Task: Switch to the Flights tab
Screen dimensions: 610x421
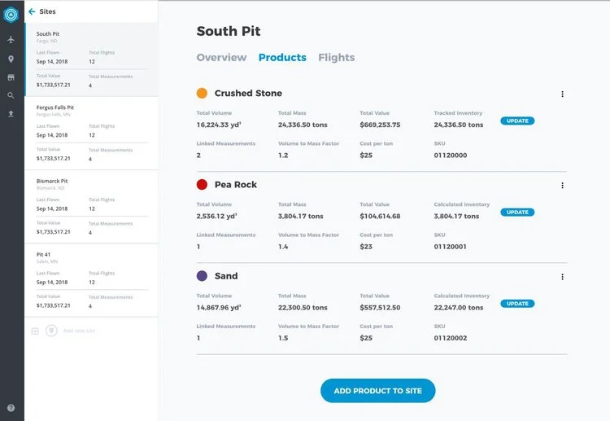Action: 337,58
